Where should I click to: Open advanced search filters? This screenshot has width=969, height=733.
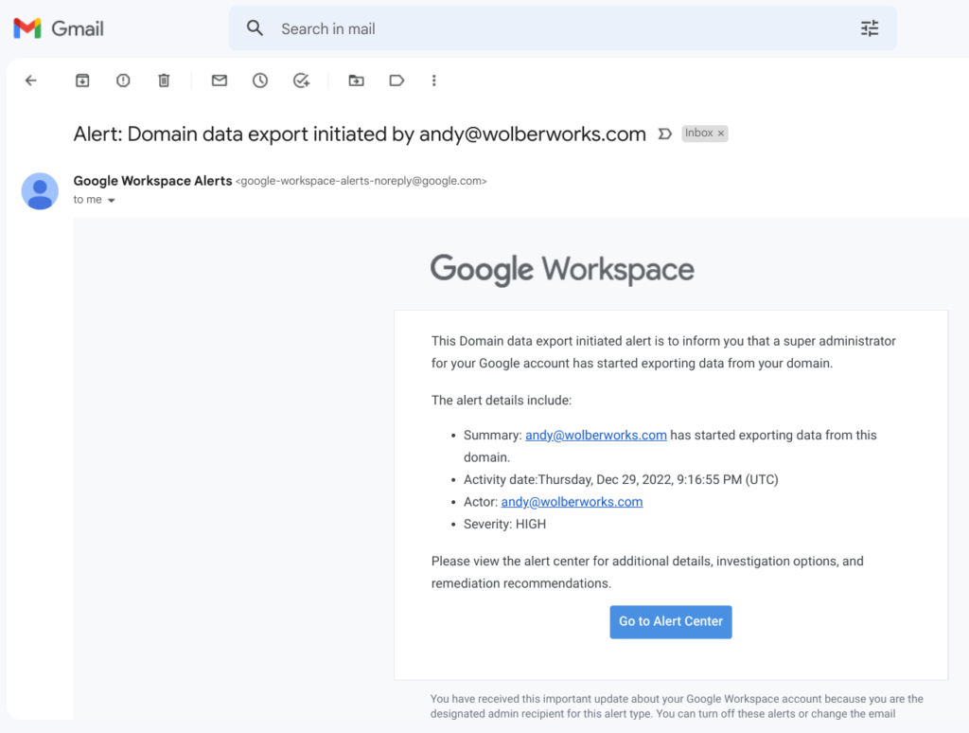coord(870,28)
